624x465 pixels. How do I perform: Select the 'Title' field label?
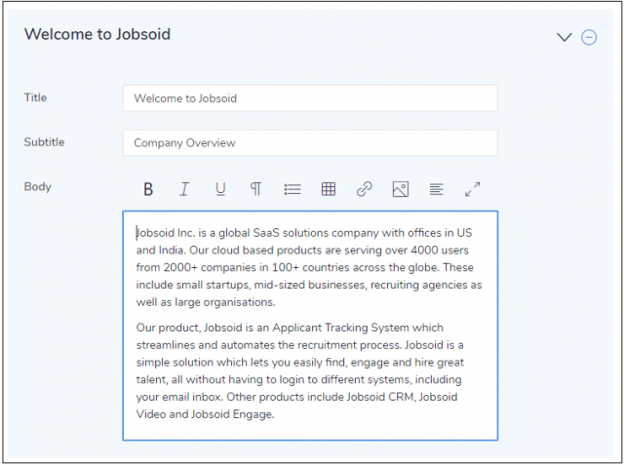(x=35, y=97)
